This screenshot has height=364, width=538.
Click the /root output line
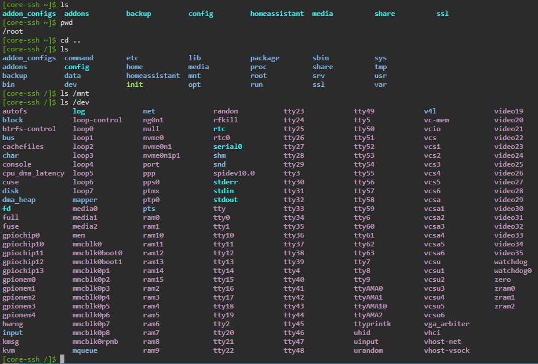pyautogui.click(x=12, y=31)
